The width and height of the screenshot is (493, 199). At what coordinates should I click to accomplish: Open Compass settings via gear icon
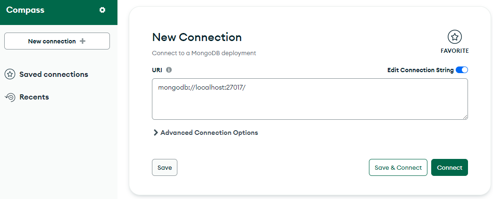click(102, 10)
